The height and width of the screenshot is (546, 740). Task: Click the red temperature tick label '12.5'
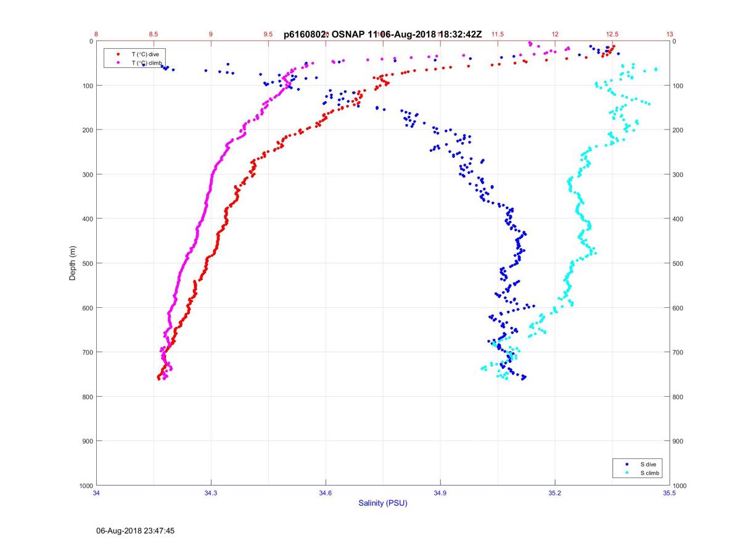point(612,35)
